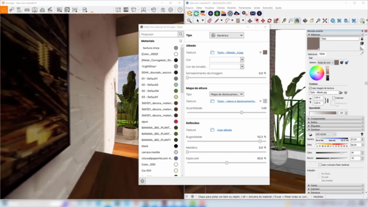Open Enscape feedback envelope icon
This screenshot has height=207, width=368.
252,13
